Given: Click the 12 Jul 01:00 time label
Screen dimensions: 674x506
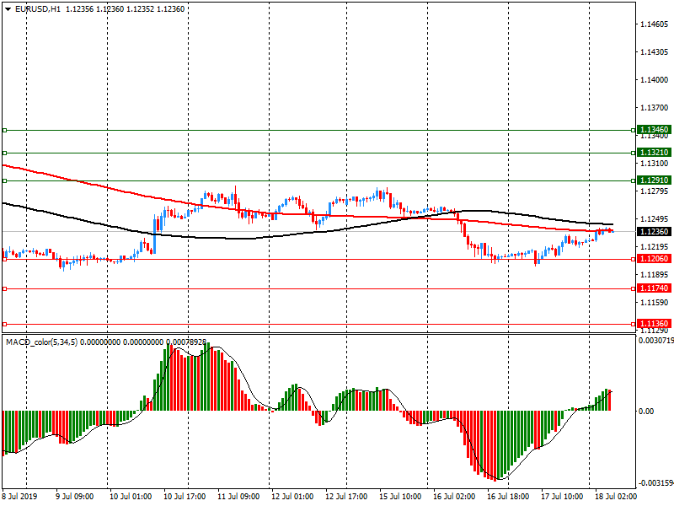Looking at the screenshot, I should [292, 496].
